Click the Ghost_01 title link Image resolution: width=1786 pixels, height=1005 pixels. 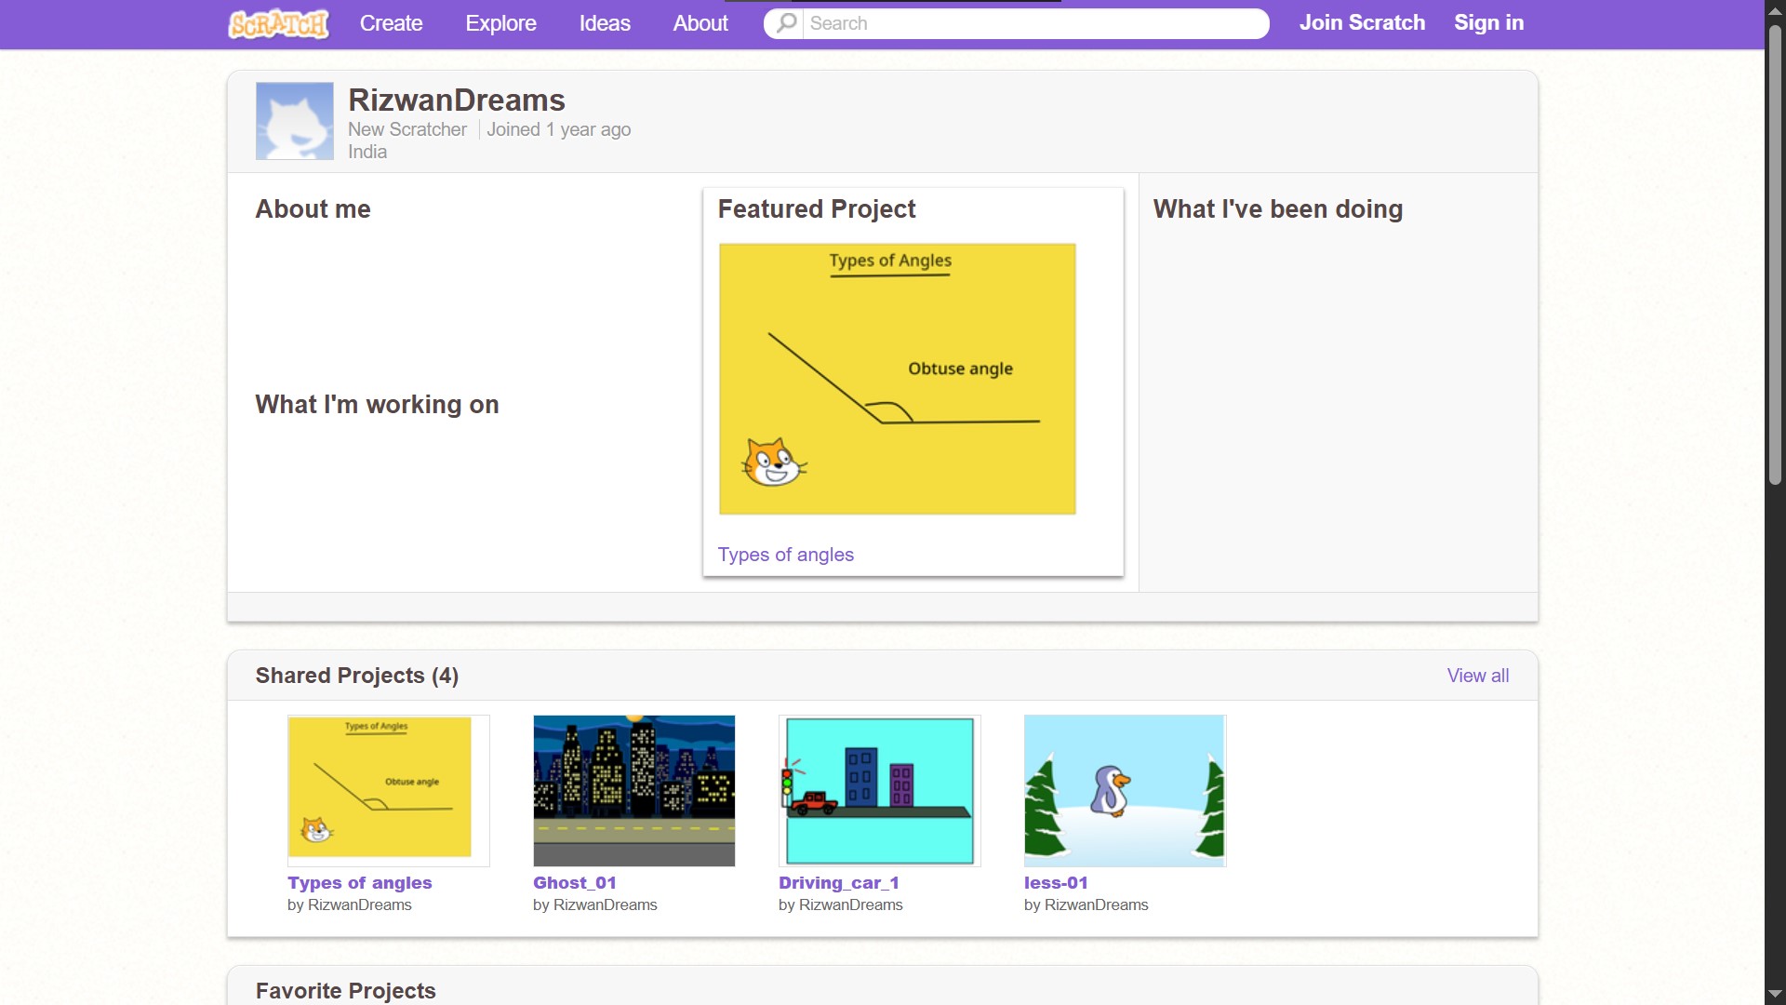(x=574, y=882)
